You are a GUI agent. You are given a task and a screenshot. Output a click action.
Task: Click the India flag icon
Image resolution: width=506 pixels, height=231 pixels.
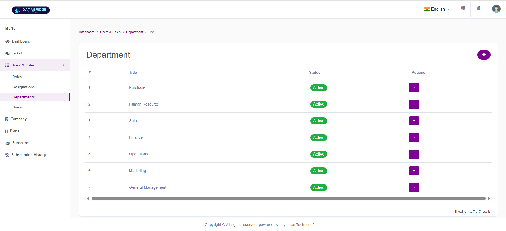[427, 9]
